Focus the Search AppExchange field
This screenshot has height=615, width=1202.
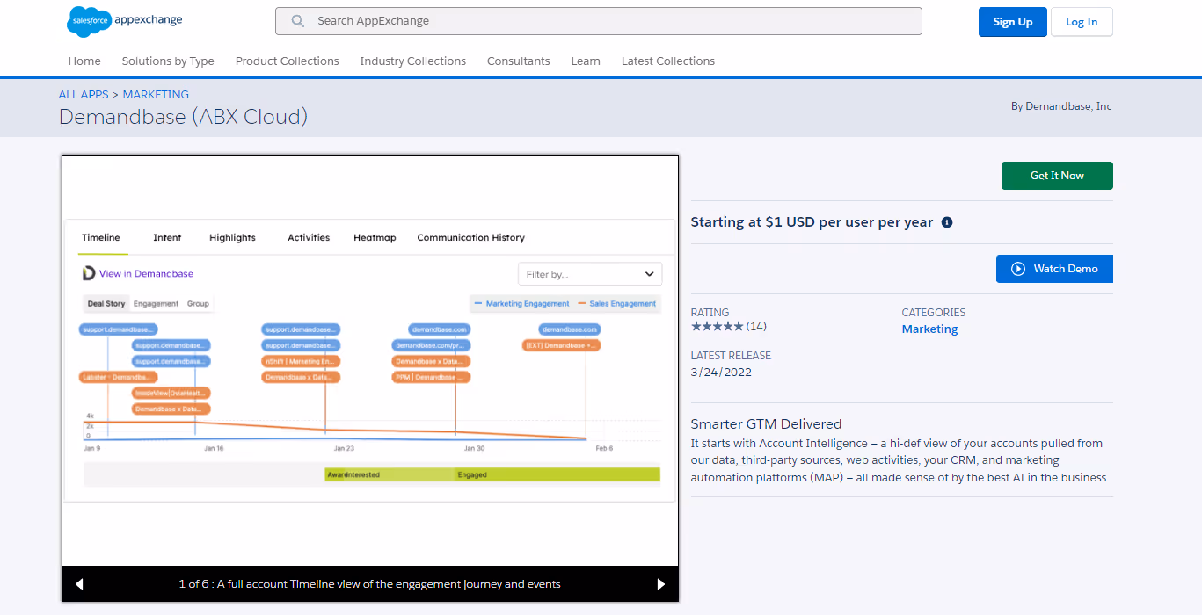click(599, 21)
